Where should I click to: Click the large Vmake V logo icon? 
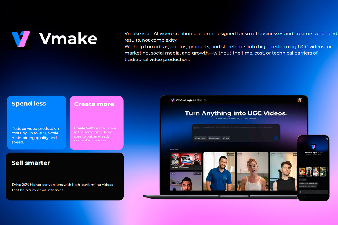pos(21,39)
